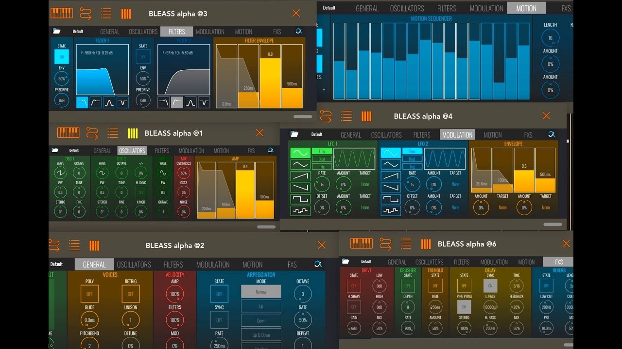Toggle Filter 1 state ON button
622x349 pixels.
click(62, 57)
